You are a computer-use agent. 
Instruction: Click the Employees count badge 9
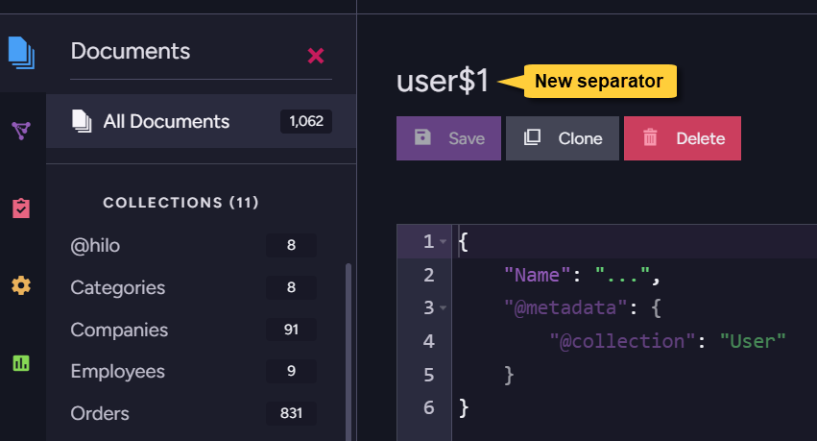291,371
